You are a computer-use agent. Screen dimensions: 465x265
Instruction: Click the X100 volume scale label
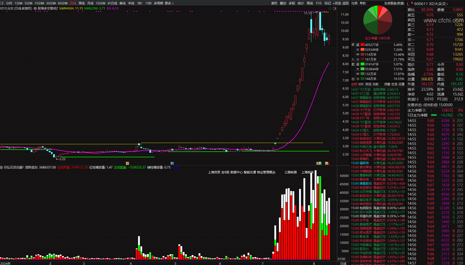coord(341,259)
